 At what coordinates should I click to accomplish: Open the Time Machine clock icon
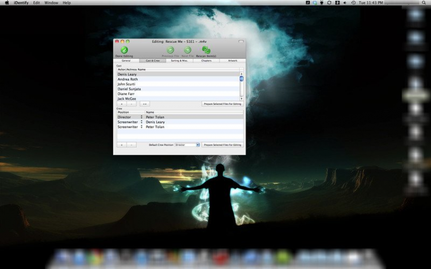point(353,3)
